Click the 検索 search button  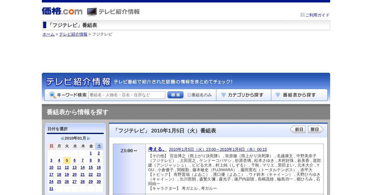pyautogui.click(x=175, y=95)
